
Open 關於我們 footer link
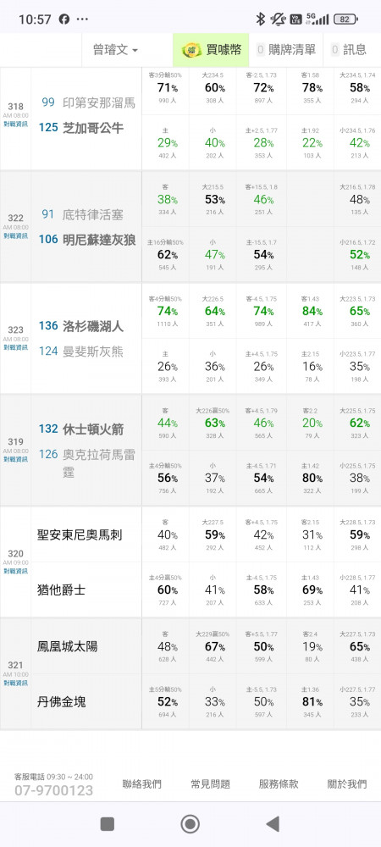click(x=347, y=783)
